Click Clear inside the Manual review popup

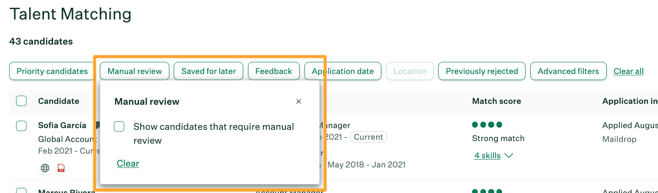click(x=128, y=164)
